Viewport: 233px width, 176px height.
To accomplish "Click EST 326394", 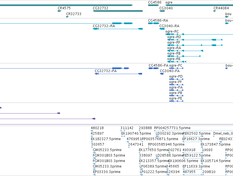I will [x=173, y=172].
